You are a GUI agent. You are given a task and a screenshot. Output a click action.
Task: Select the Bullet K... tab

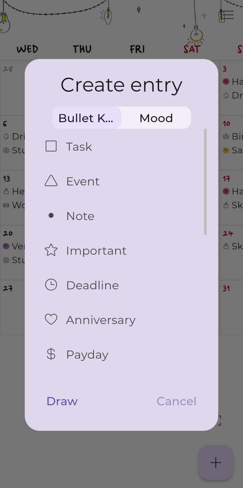click(x=86, y=118)
